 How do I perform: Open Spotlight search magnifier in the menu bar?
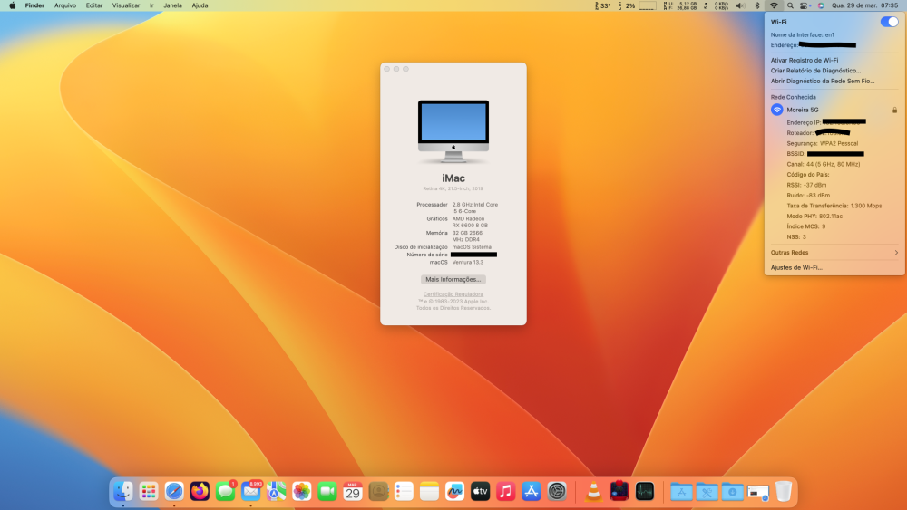(790, 5)
